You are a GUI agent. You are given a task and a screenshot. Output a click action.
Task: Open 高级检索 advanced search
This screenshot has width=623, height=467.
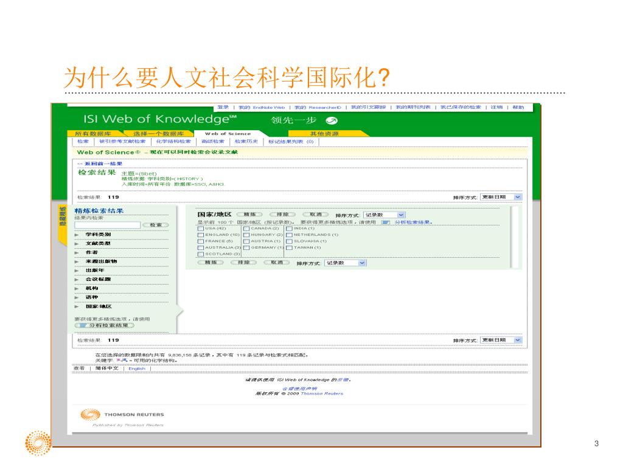pyautogui.click(x=213, y=141)
